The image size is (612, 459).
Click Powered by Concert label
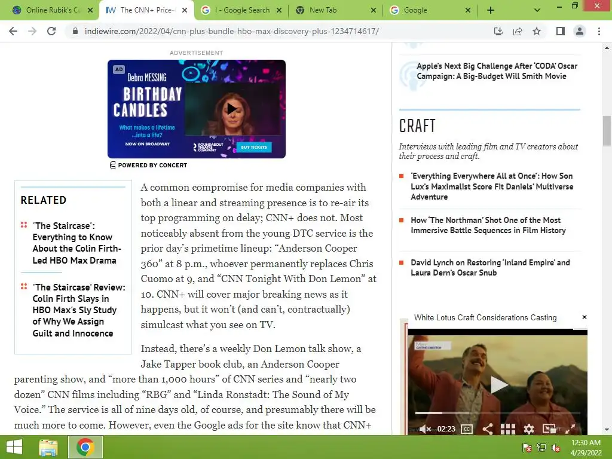[x=148, y=165]
